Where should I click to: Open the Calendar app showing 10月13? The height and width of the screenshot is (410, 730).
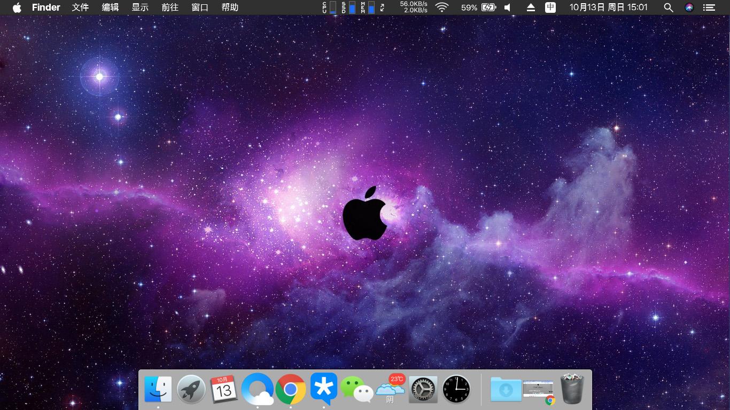coord(224,390)
